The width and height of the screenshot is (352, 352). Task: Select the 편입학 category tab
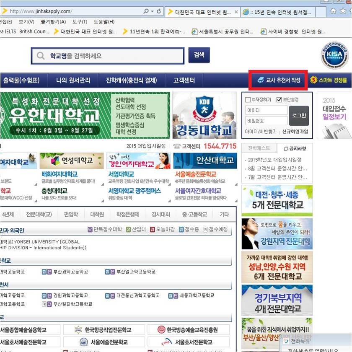point(71,215)
